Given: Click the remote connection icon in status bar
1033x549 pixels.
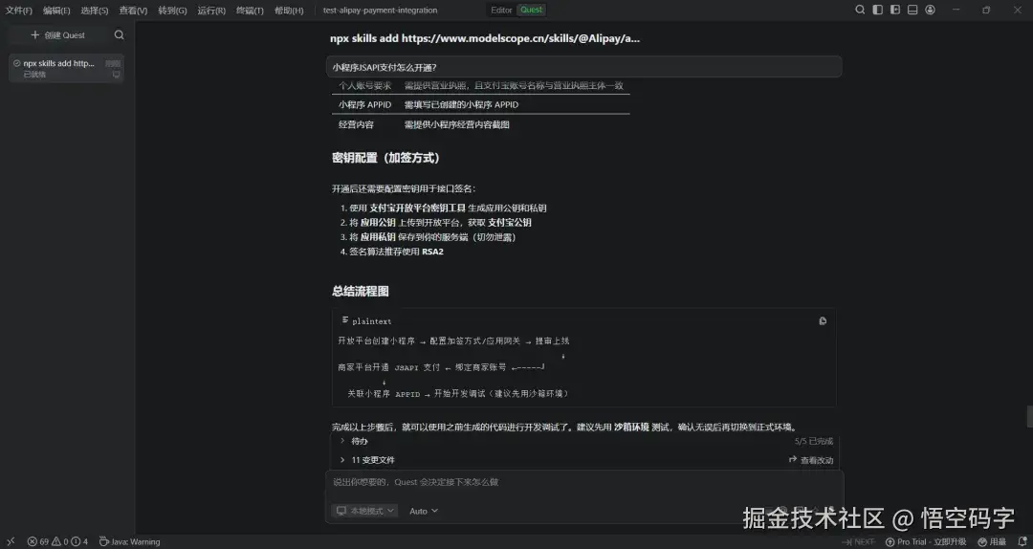Looking at the screenshot, I should pyautogui.click(x=11, y=541).
